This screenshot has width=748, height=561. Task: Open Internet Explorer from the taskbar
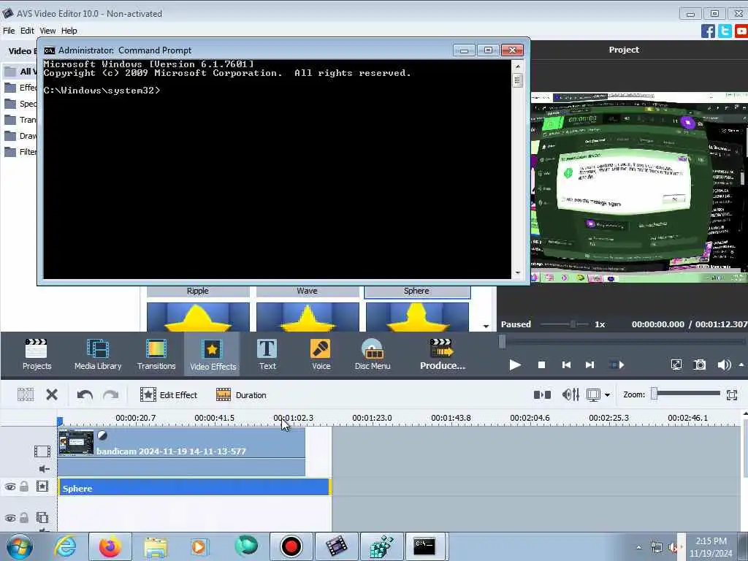(x=65, y=546)
